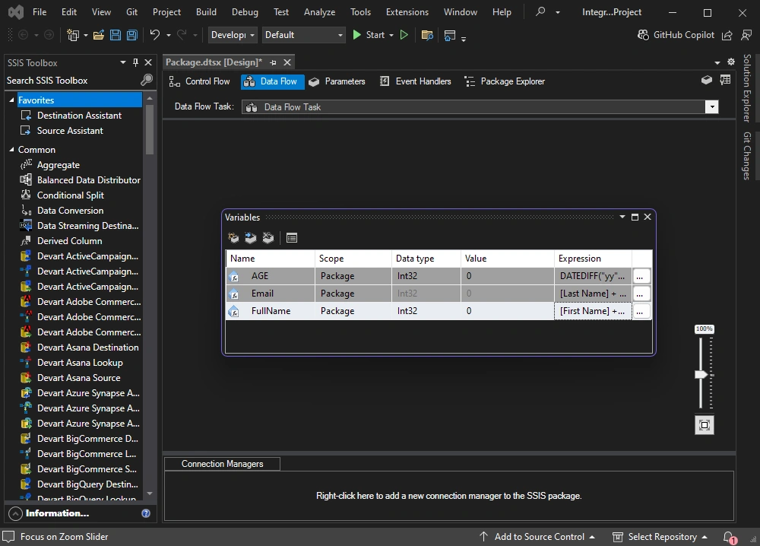760x546 pixels.
Task: Click the settings gear above the designer
Action: click(x=731, y=62)
